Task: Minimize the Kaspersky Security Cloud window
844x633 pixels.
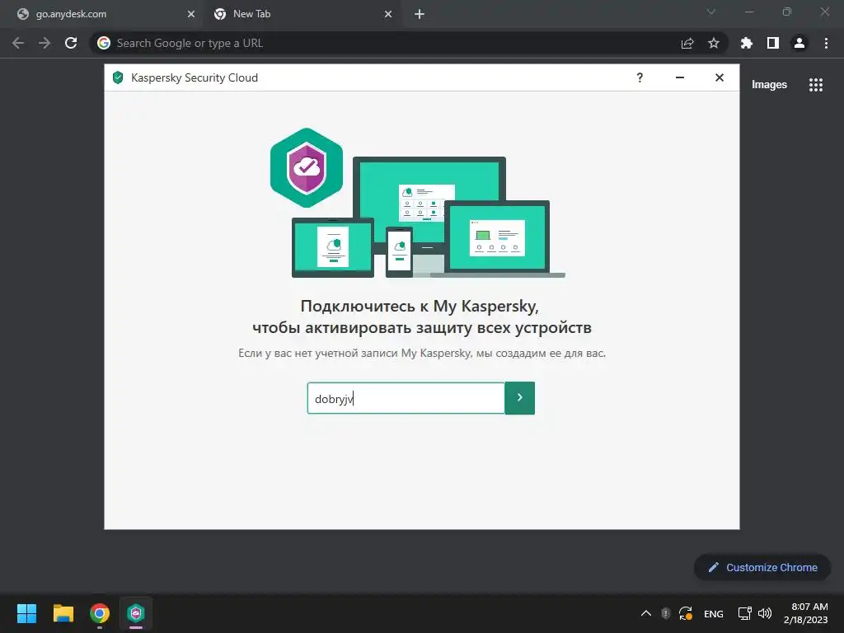Action: pos(680,77)
